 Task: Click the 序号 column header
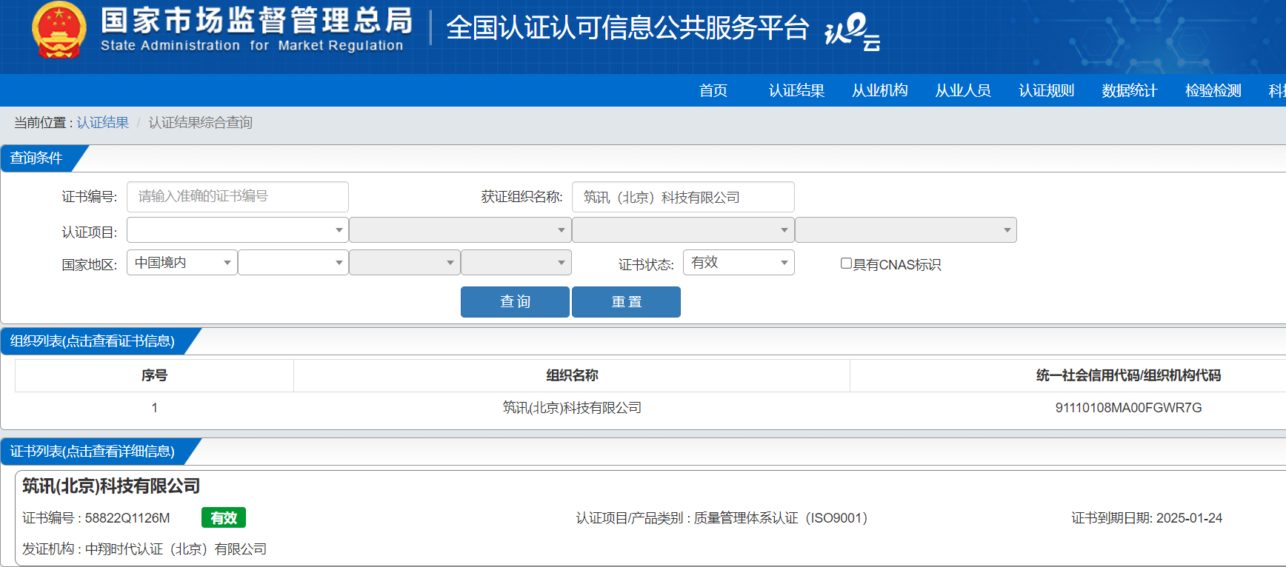click(x=154, y=375)
